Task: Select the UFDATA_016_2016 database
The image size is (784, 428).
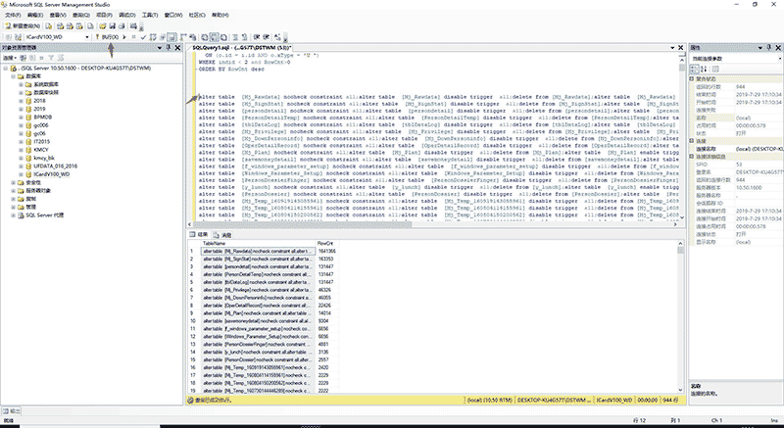Action: pyautogui.click(x=55, y=166)
